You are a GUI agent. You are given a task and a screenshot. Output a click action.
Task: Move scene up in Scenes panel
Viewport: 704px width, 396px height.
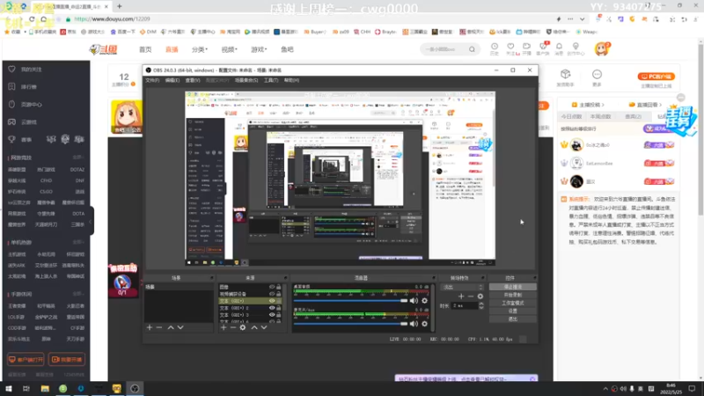[x=171, y=327]
